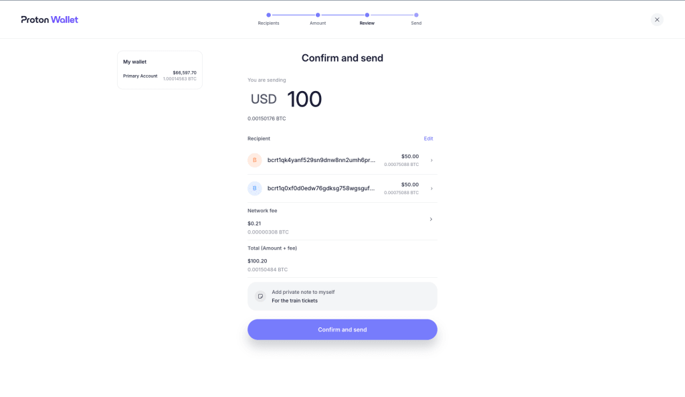Click the USD currency label
Viewport: 685px width, 397px height.
click(264, 99)
